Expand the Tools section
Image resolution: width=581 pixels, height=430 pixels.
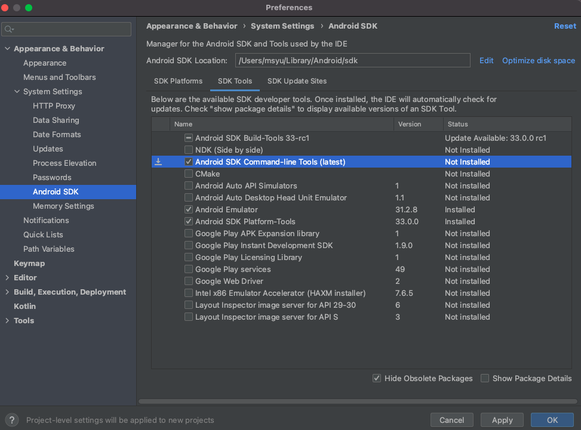[7, 320]
